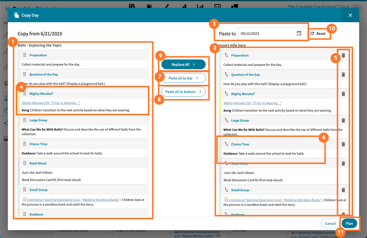This screenshot has height=238, width=367.
Task: Click Cancel to discard changes
Action: [330, 223]
